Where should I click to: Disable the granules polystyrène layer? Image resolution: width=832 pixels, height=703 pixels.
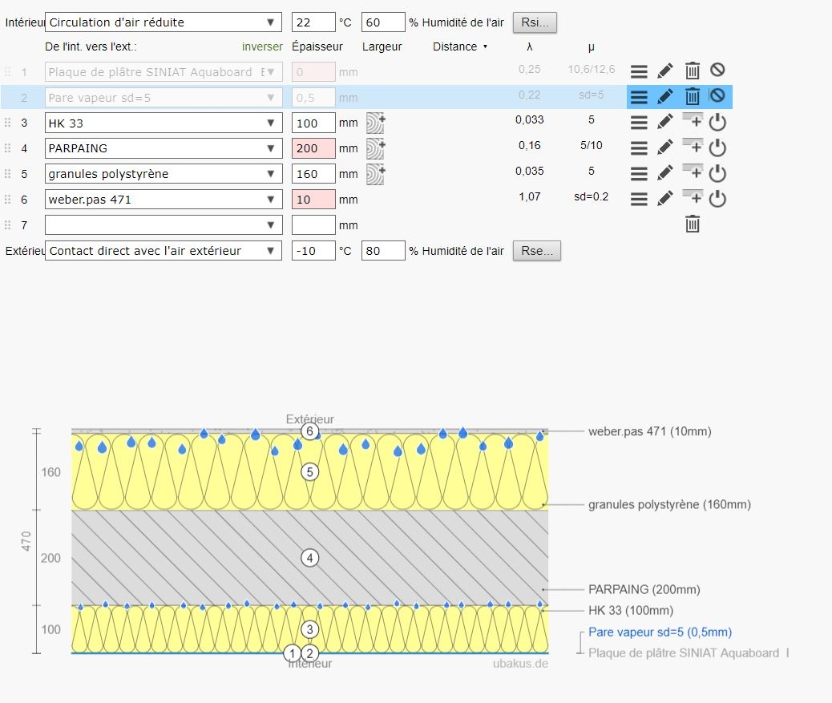coord(717,174)
